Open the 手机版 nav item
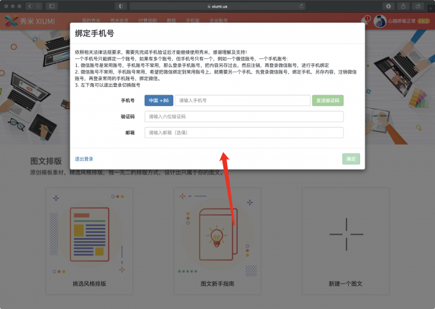 pos(193,20)
